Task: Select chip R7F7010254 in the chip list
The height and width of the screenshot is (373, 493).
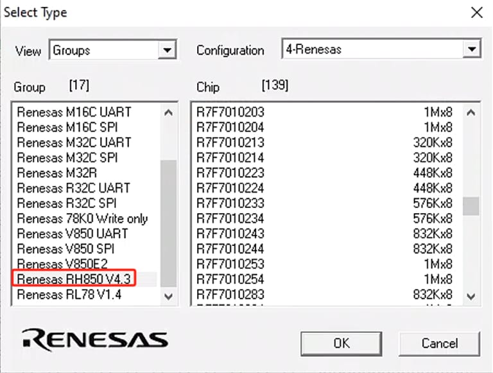Action: [x=230, y=279]
